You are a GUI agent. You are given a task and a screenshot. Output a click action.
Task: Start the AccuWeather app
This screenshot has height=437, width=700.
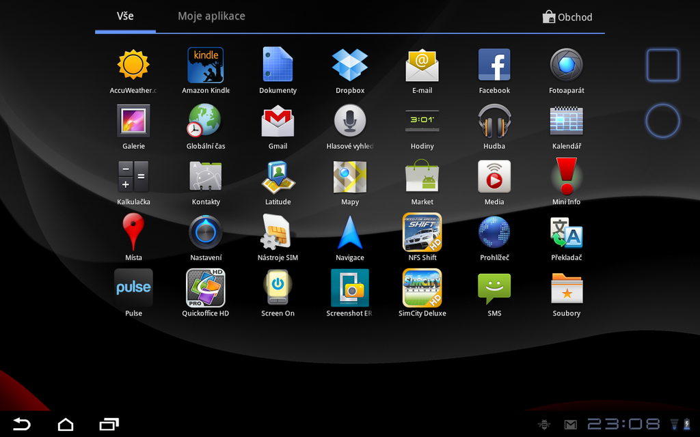pos(133,64)
